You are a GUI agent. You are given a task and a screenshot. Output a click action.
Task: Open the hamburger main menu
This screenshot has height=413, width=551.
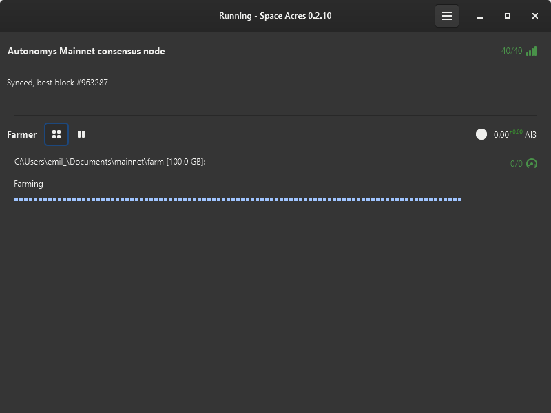pos(446,16)
